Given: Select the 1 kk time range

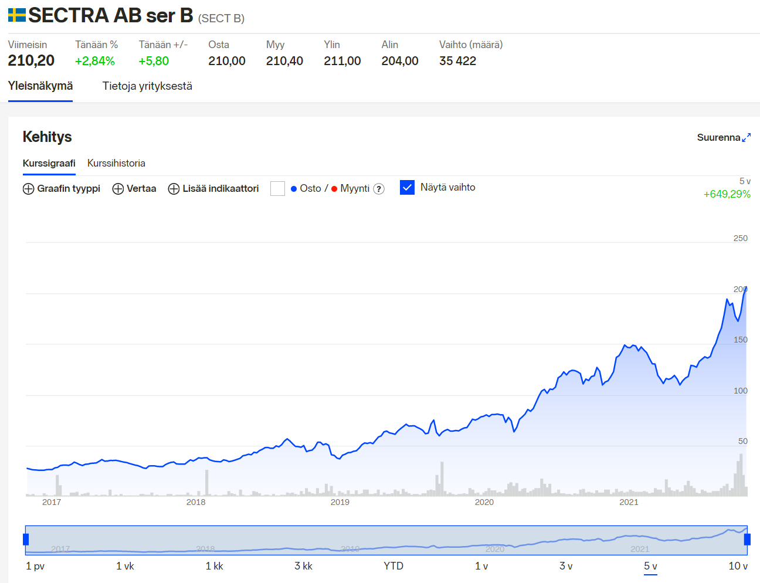Looking at the screenshot, I should tap(214, 566).
